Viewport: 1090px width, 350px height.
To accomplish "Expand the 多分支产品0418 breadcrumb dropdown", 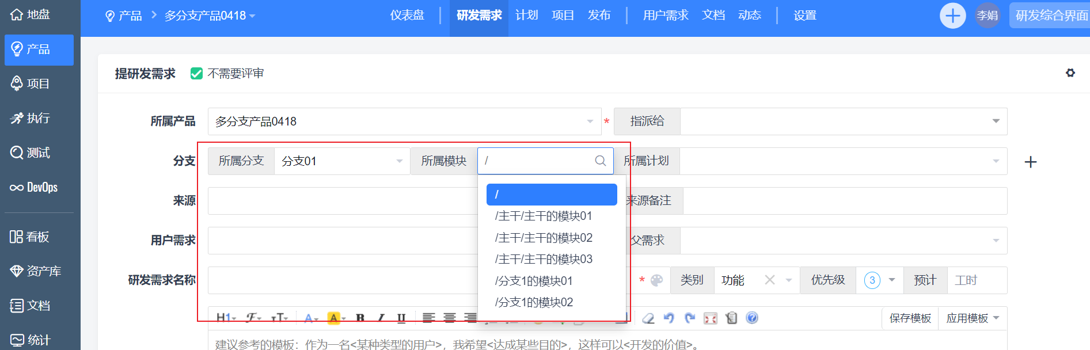I will 210,16.
